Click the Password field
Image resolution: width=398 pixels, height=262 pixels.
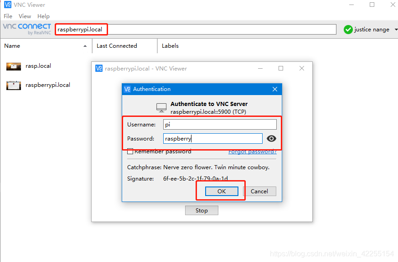tap(213, 138)
